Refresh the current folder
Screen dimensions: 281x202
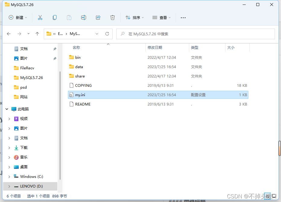(107, 34)
